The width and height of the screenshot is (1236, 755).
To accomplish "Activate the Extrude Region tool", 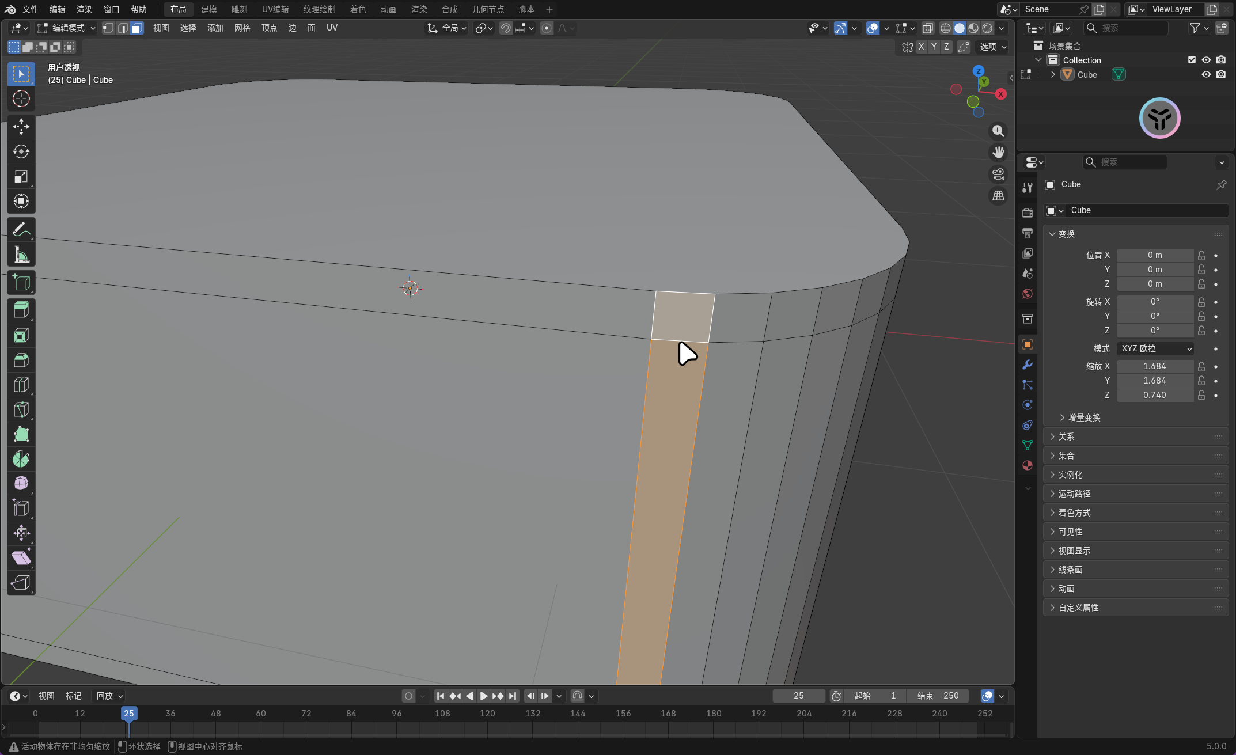I will pyautogui.click(x=21, y=310).
